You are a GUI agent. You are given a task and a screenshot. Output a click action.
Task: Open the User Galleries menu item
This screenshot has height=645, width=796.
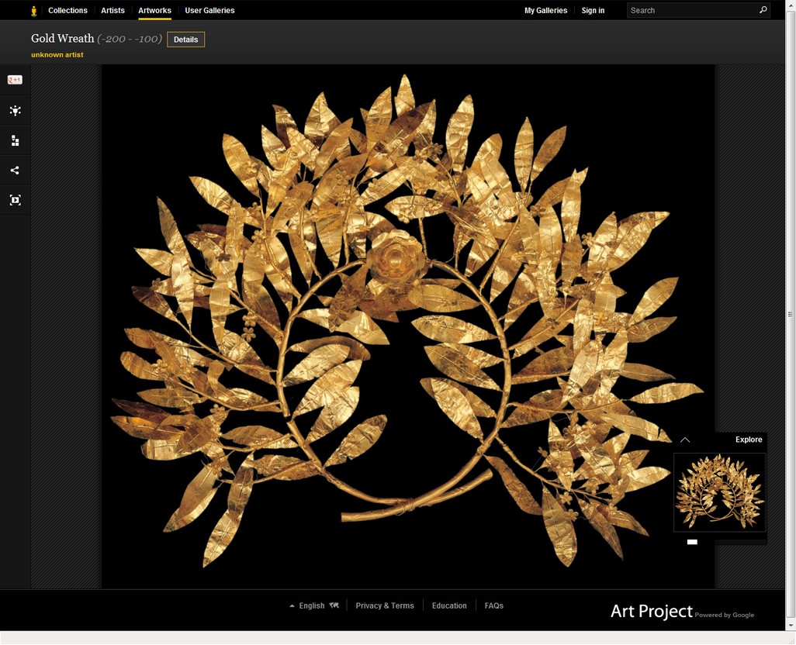pos(209,10)
